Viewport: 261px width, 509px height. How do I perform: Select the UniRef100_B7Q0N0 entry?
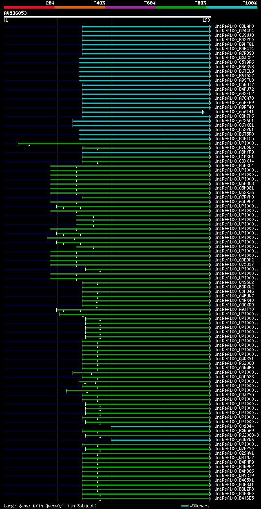pyautogui.click(x=234, y=147)
